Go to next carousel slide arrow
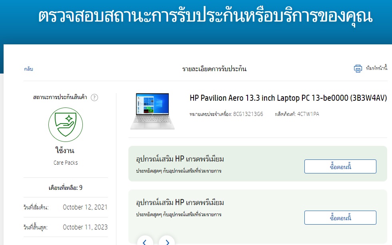The height and width of the screenshot is (245, 392). (x=167, y=242)
